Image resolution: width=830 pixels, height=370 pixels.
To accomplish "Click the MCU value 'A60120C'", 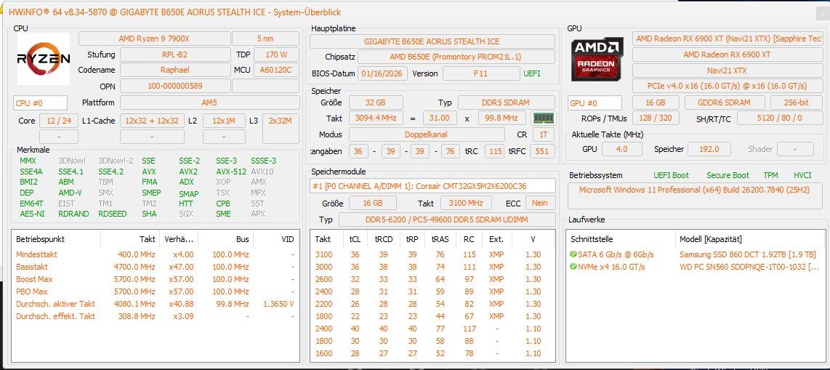I will pyautogui.click(x=277, y=70).
